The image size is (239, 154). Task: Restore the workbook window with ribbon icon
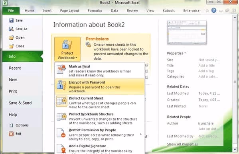[227, 10]
